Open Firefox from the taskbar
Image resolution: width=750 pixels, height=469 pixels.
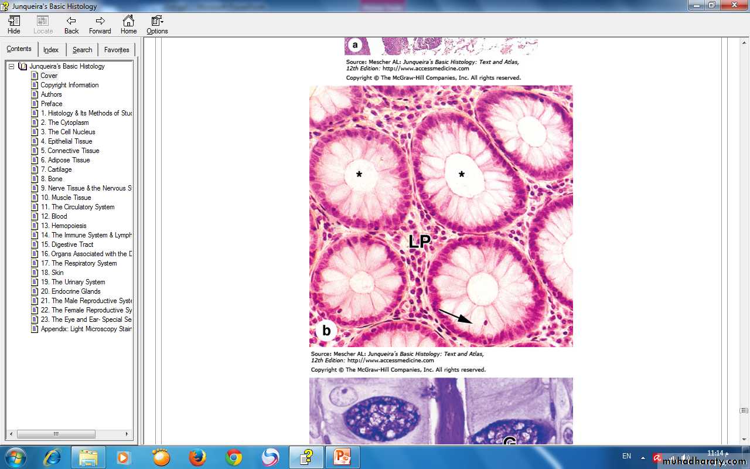coord(197,457)
